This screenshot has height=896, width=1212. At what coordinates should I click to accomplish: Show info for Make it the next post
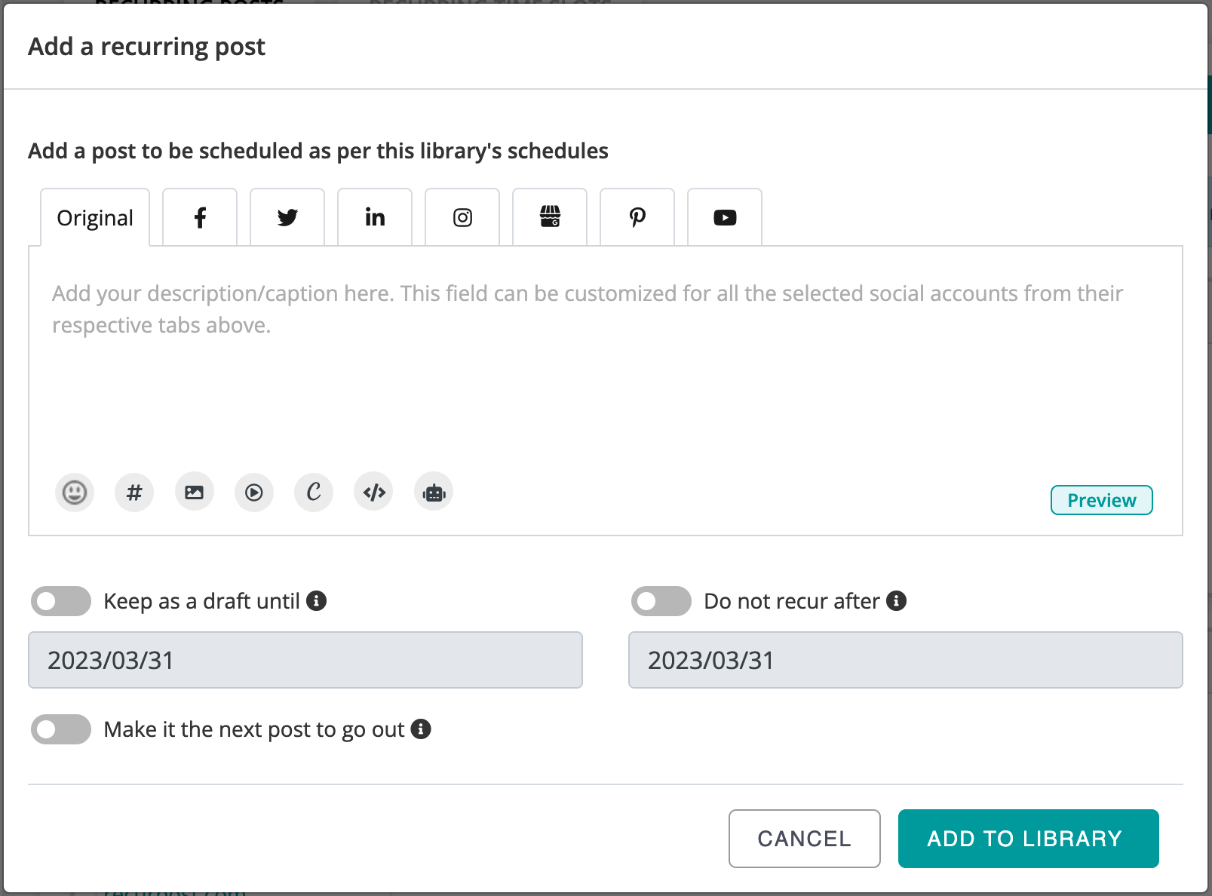click(421, 729)
